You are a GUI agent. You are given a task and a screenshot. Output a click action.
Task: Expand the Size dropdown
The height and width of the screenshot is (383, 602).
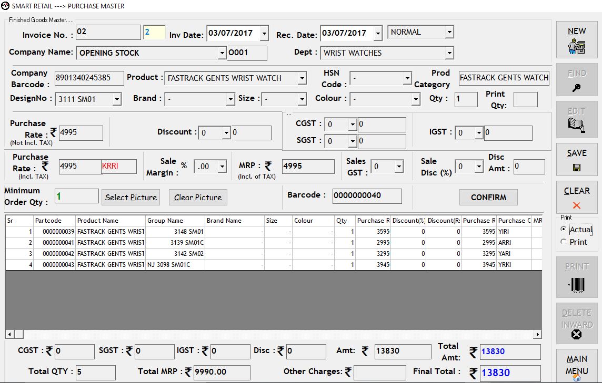tap(302, 99)
